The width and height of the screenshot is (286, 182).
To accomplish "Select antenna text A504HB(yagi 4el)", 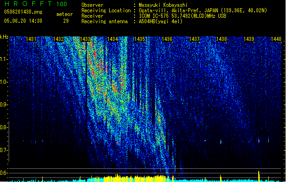I will pos(161,21).
